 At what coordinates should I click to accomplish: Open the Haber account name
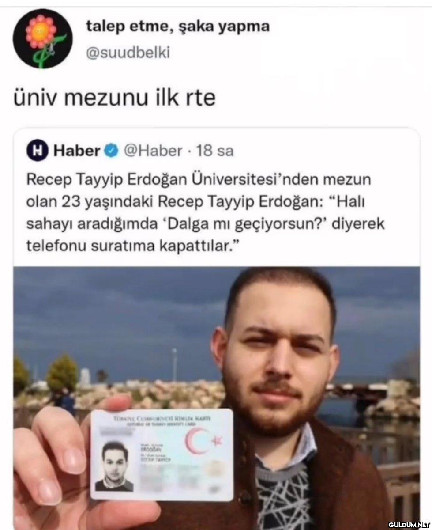(76, 151)
